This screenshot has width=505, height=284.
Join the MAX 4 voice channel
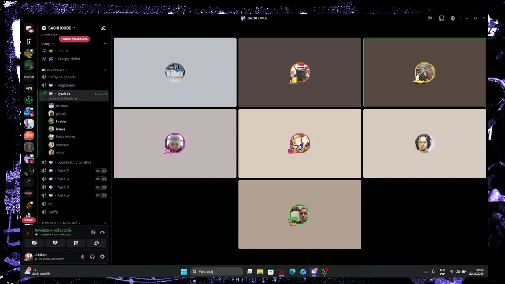point(74,187)
